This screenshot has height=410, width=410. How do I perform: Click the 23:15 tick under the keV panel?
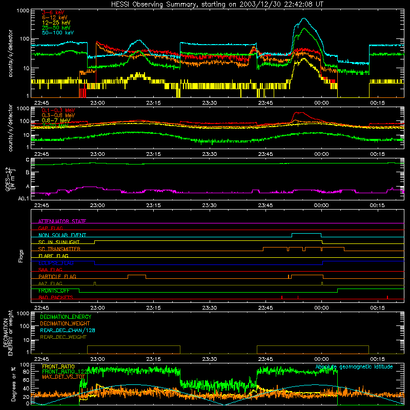pyautogui.click(x=153, y=103)
